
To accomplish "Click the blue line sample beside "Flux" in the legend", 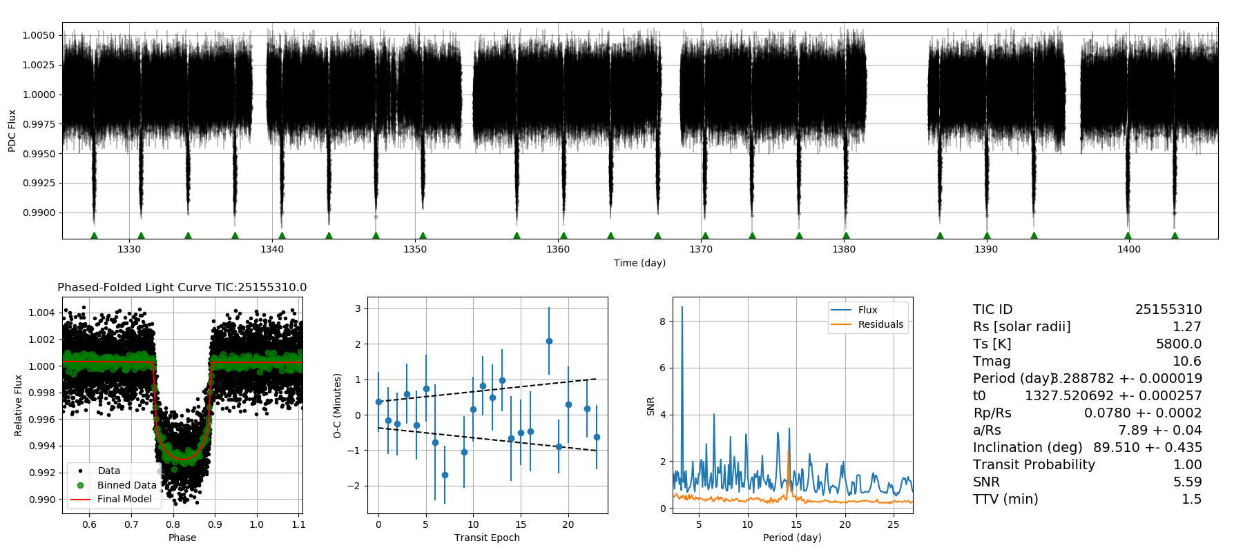I will click(x=841, y=310).
